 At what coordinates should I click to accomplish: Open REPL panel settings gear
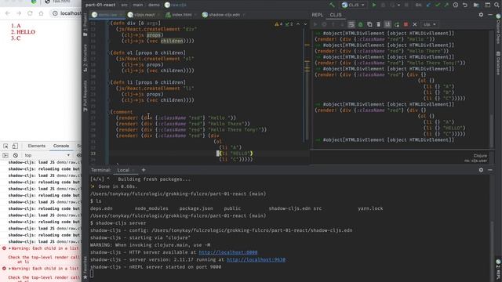481,15
